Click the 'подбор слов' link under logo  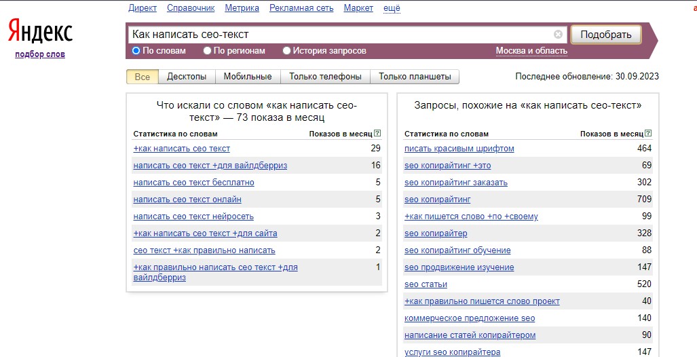click(40, 54)
